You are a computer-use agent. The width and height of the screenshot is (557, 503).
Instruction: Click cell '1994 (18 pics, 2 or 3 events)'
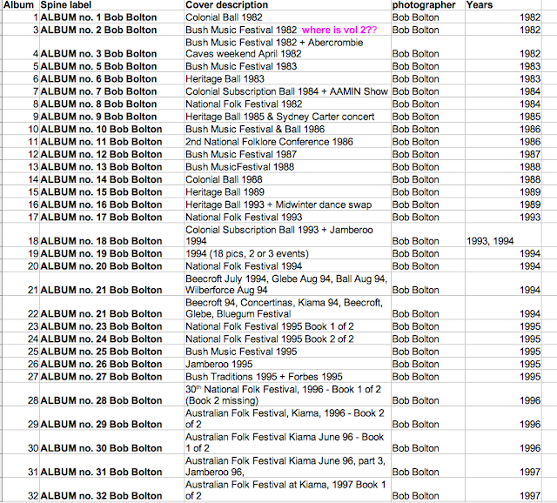(x=287, y=253)
